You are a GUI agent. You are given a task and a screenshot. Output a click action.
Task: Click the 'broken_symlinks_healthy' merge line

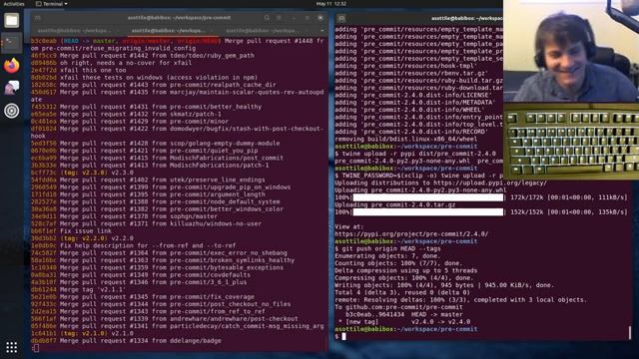point(163,260)
